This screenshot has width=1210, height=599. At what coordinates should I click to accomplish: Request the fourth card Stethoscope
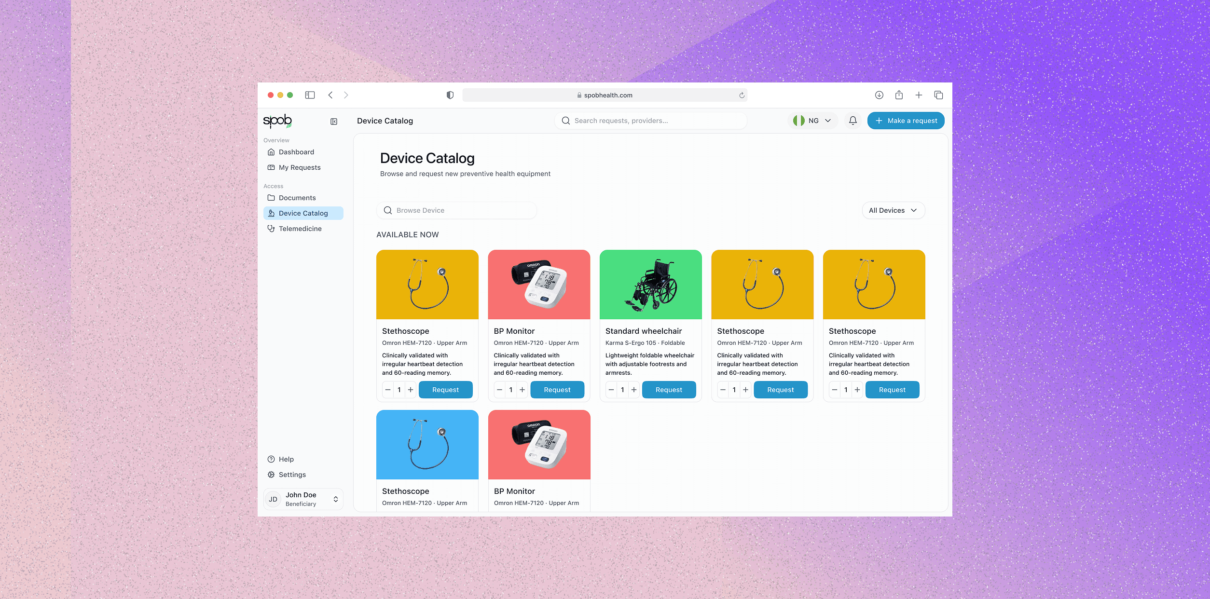(781, 390)
